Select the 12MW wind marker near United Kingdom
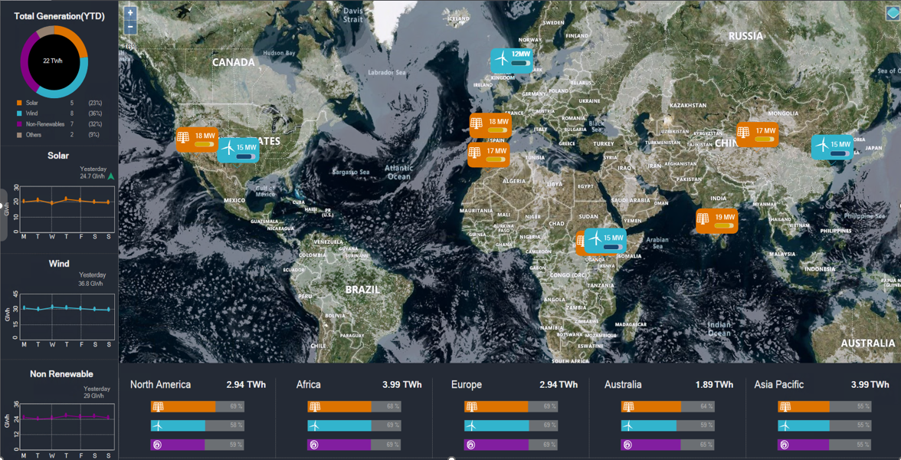Viewport: 901px width, 460px height. click(x=512, y=60)
